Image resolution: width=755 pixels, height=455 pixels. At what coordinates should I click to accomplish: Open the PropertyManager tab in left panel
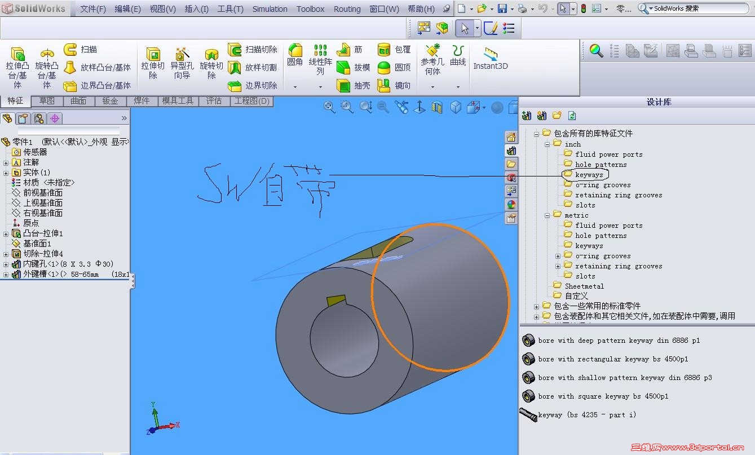tap(23, 118)
